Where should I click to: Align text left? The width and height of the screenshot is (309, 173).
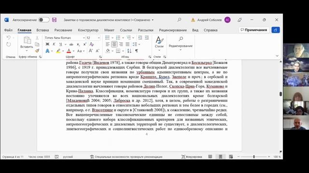pos(107,44)
